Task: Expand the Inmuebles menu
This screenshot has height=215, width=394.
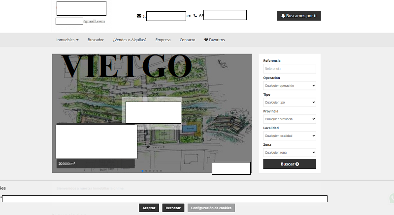Action: (x=67, y=40)
